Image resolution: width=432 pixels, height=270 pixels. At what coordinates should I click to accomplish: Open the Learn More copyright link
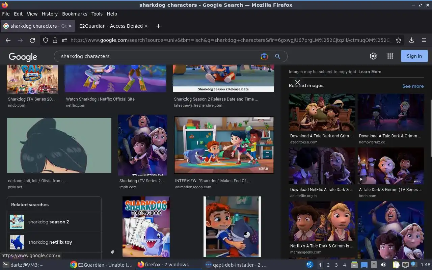point(370,72)
